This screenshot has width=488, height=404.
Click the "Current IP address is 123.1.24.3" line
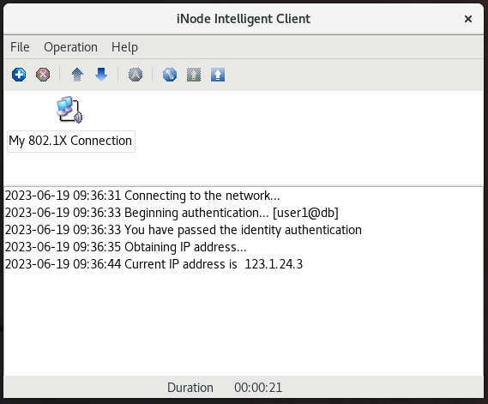154,264
